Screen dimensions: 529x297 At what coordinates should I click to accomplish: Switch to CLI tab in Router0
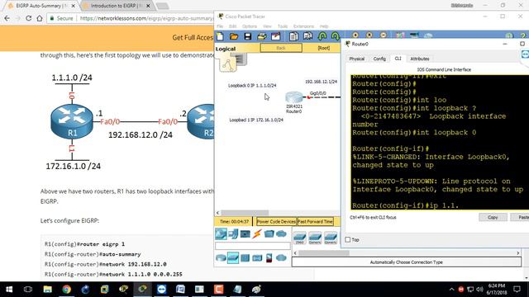[x=398, y=59]
